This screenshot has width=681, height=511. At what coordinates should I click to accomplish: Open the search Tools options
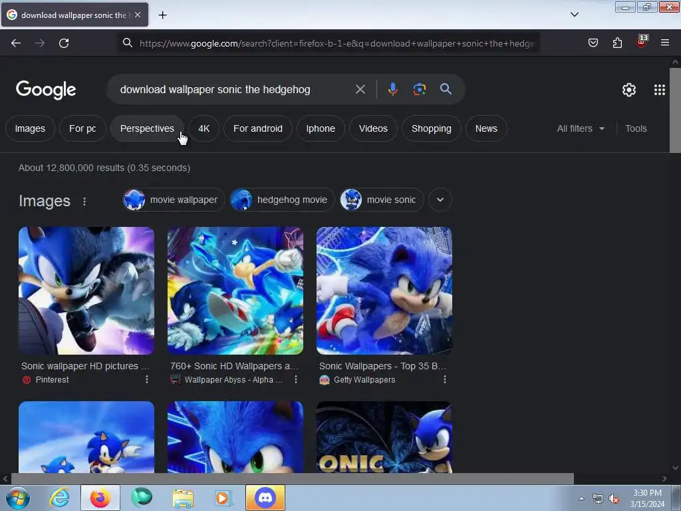636,128
